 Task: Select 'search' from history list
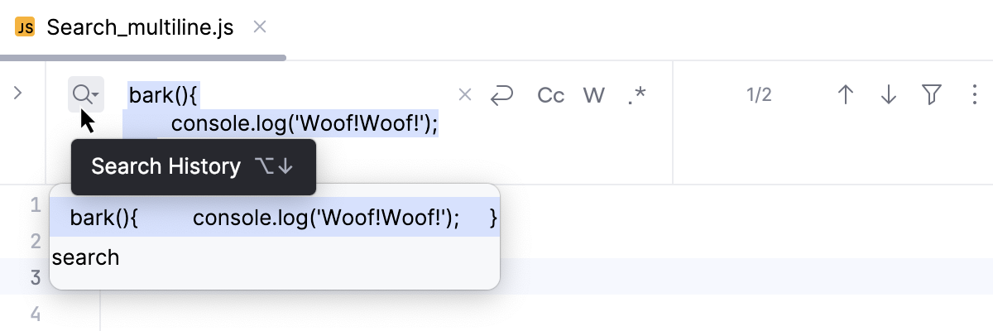point(86,257)
